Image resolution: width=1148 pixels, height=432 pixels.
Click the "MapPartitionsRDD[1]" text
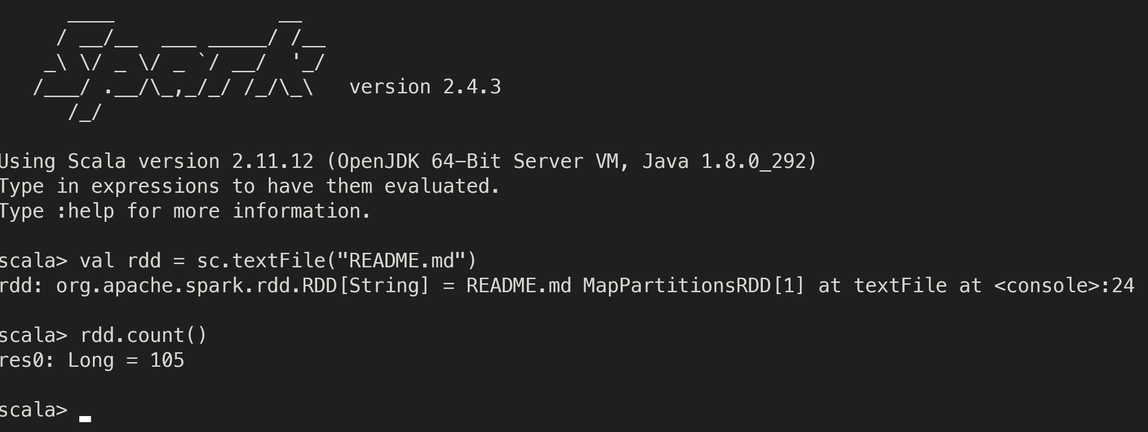click(x=693, y=286)
